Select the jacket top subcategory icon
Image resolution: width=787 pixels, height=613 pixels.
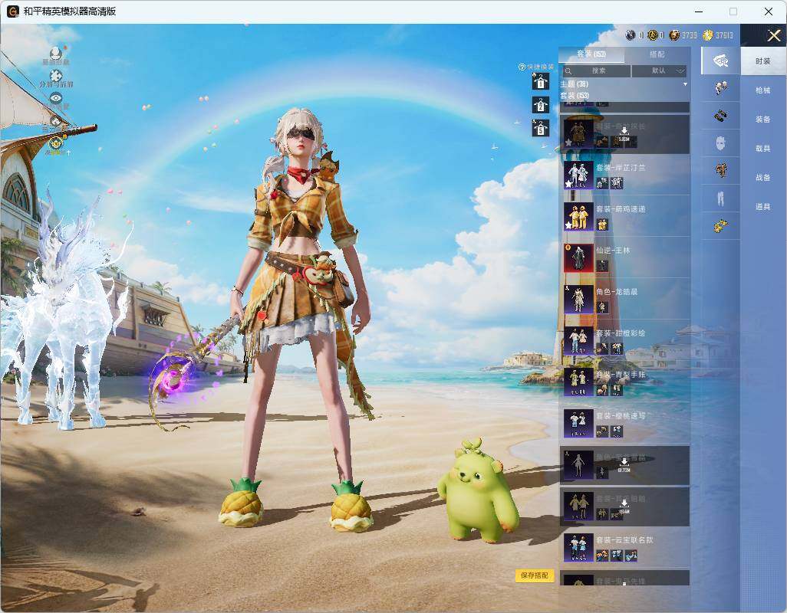coord(721,171)
